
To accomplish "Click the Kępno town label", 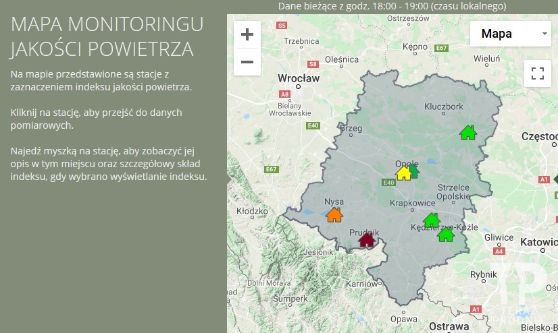I will pyautogui.click(x=415, y=47).
